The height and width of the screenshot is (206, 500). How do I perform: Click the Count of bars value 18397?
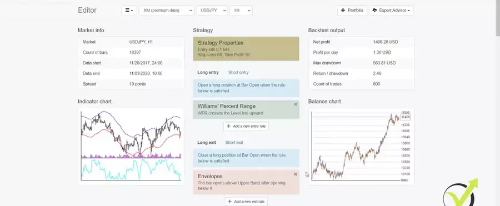(135, 52)
